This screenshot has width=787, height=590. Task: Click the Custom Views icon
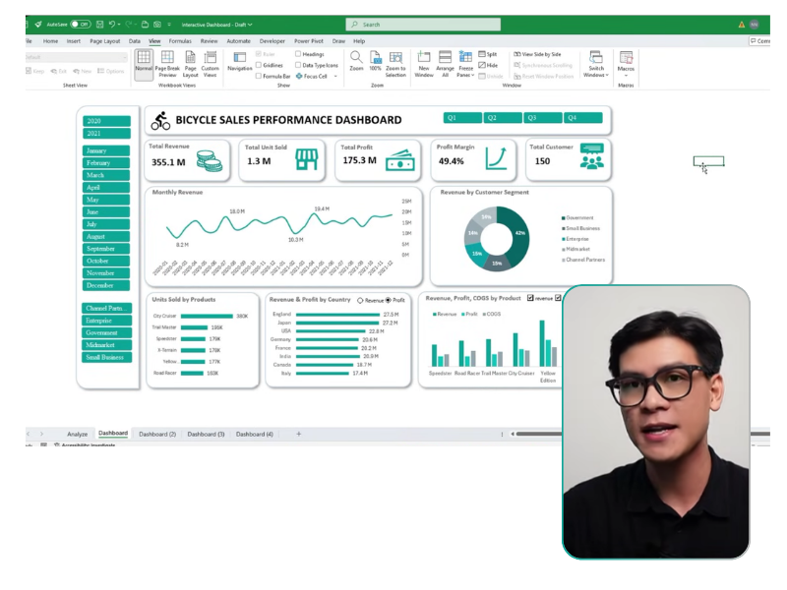[x=210, y=58]
